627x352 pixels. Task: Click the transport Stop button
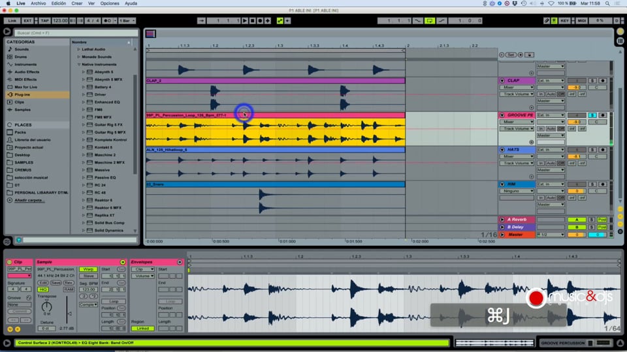252,21
